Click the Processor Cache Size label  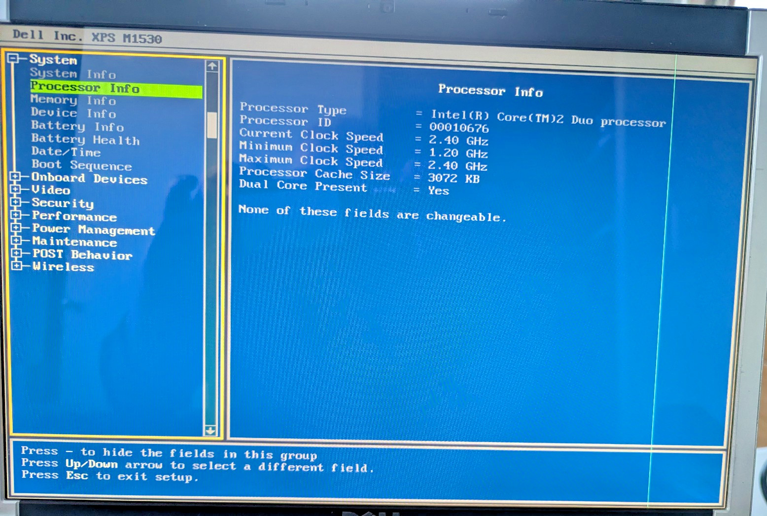point(314,174)
